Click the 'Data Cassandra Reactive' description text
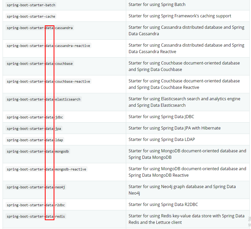 [x=152, y=52]
